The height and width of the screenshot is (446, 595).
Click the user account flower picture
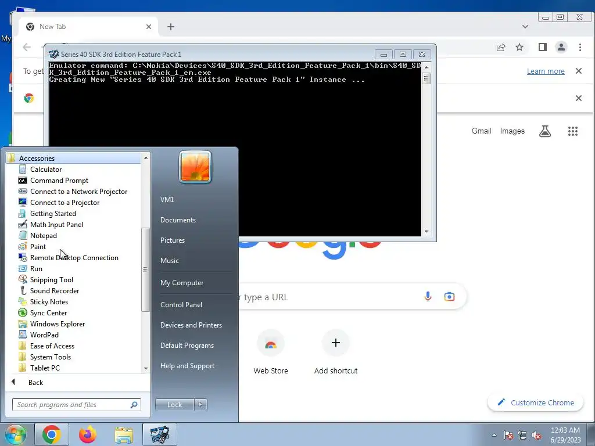coord(195,167)
